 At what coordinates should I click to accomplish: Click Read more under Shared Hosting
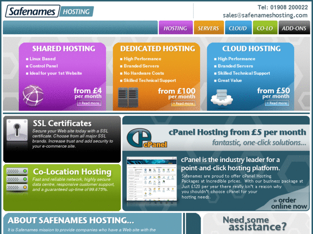(x=89, y=103)
